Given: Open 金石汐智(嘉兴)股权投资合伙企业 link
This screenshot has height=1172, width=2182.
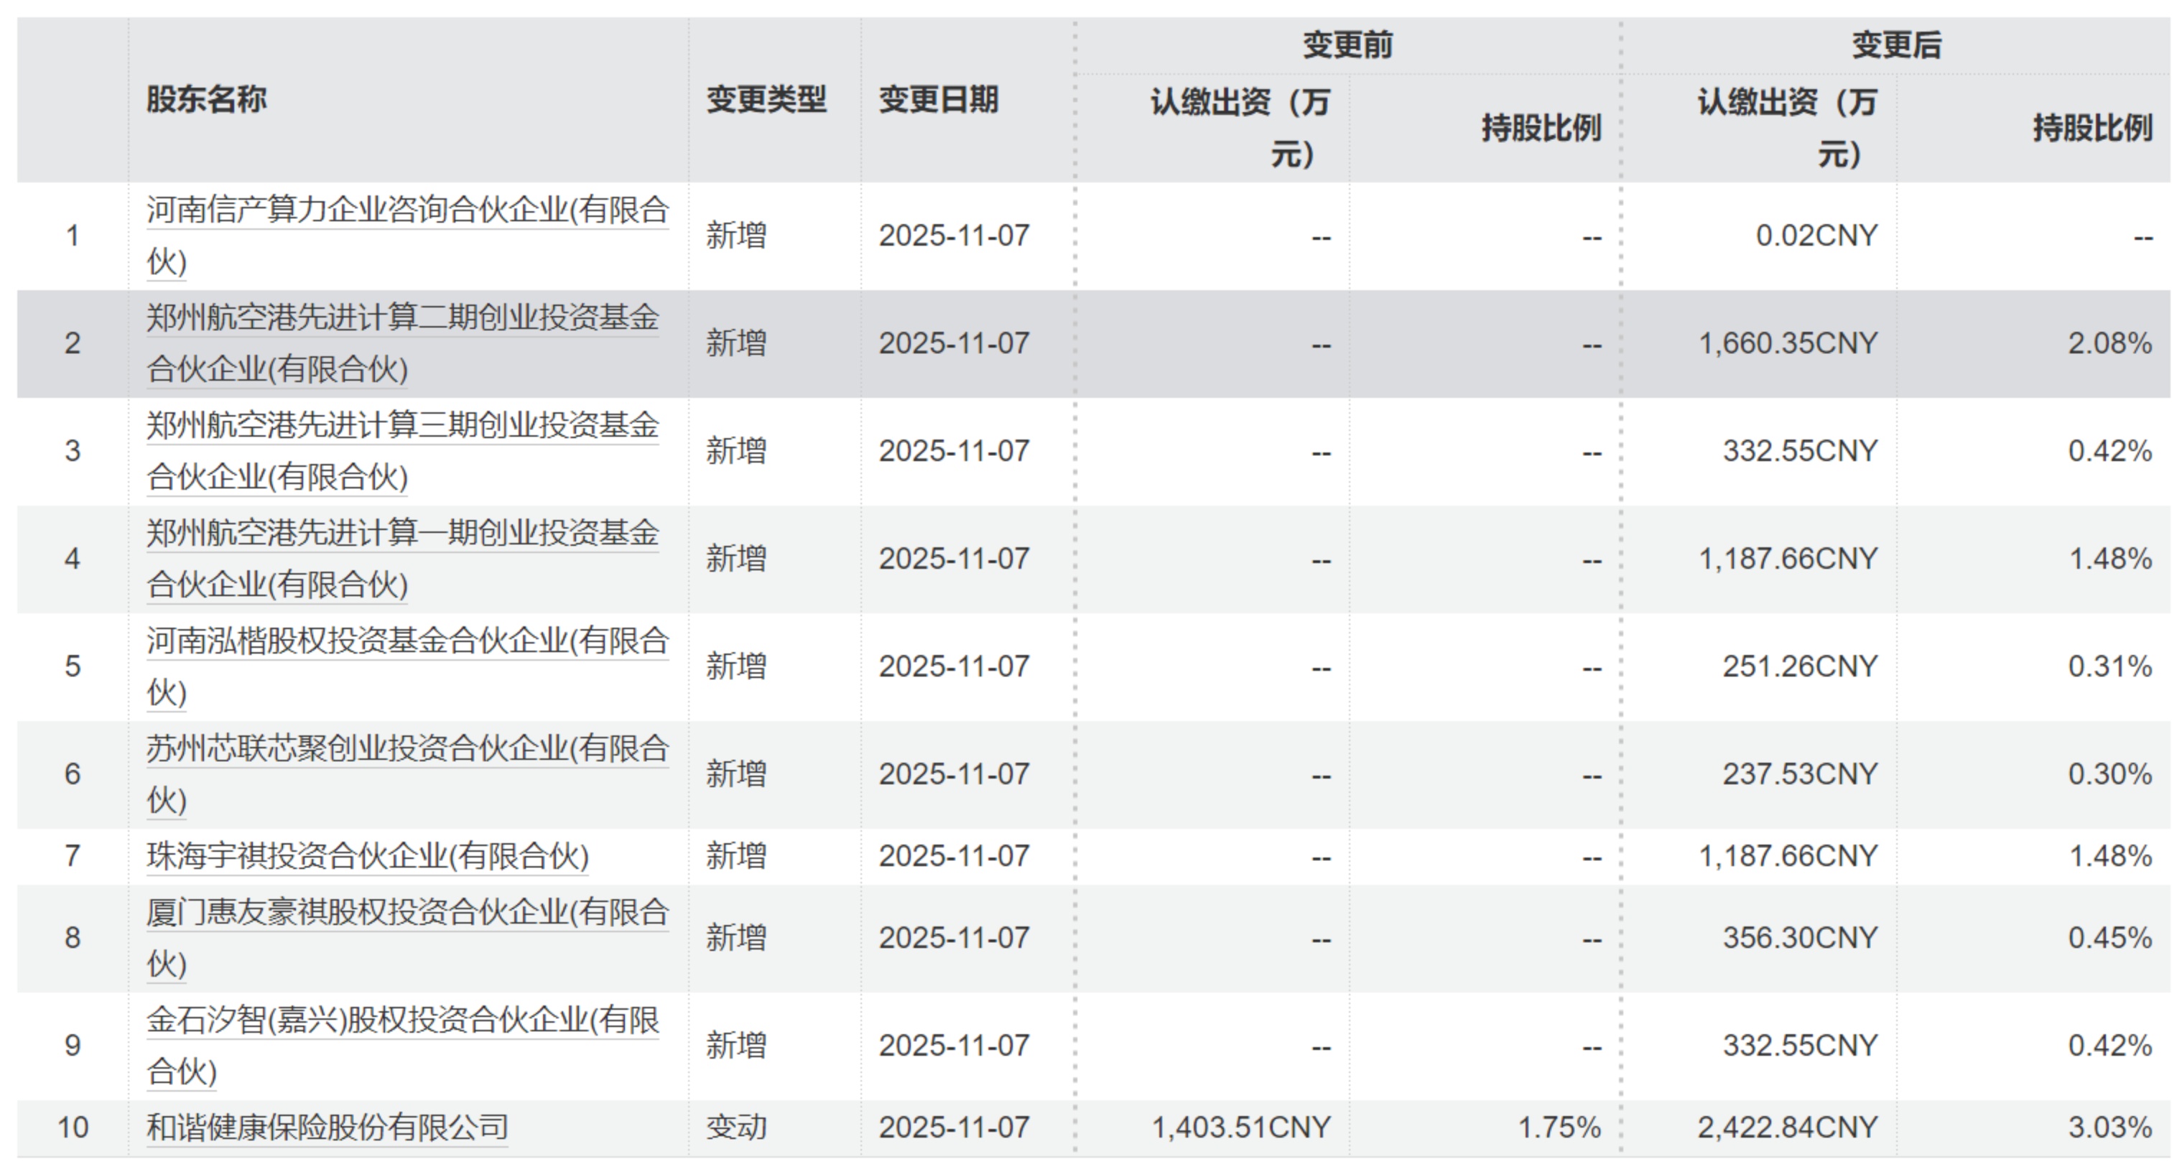Looking at the screenshot, I should (x=402, y=1020).
